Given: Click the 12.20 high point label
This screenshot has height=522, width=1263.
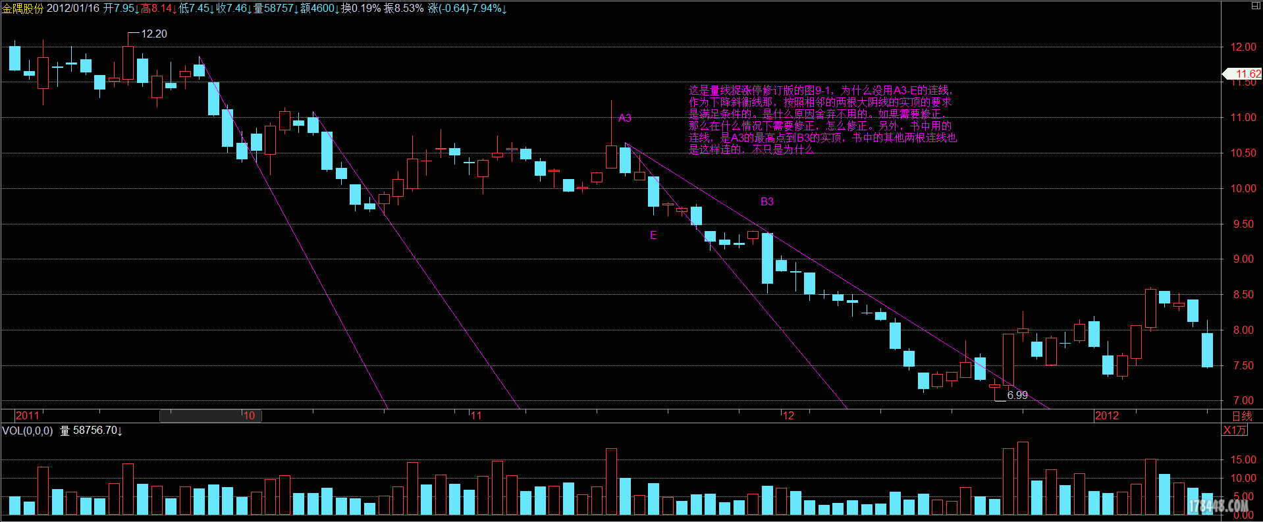Looking at the screenshot, I should (154, 34).
